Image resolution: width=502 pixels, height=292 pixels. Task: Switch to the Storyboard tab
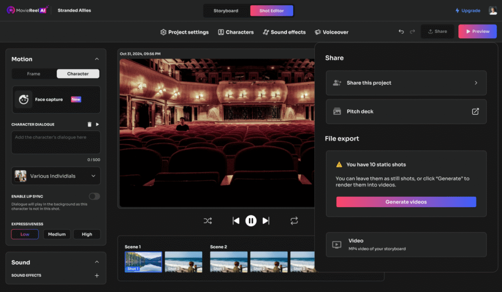pos(226,10)
